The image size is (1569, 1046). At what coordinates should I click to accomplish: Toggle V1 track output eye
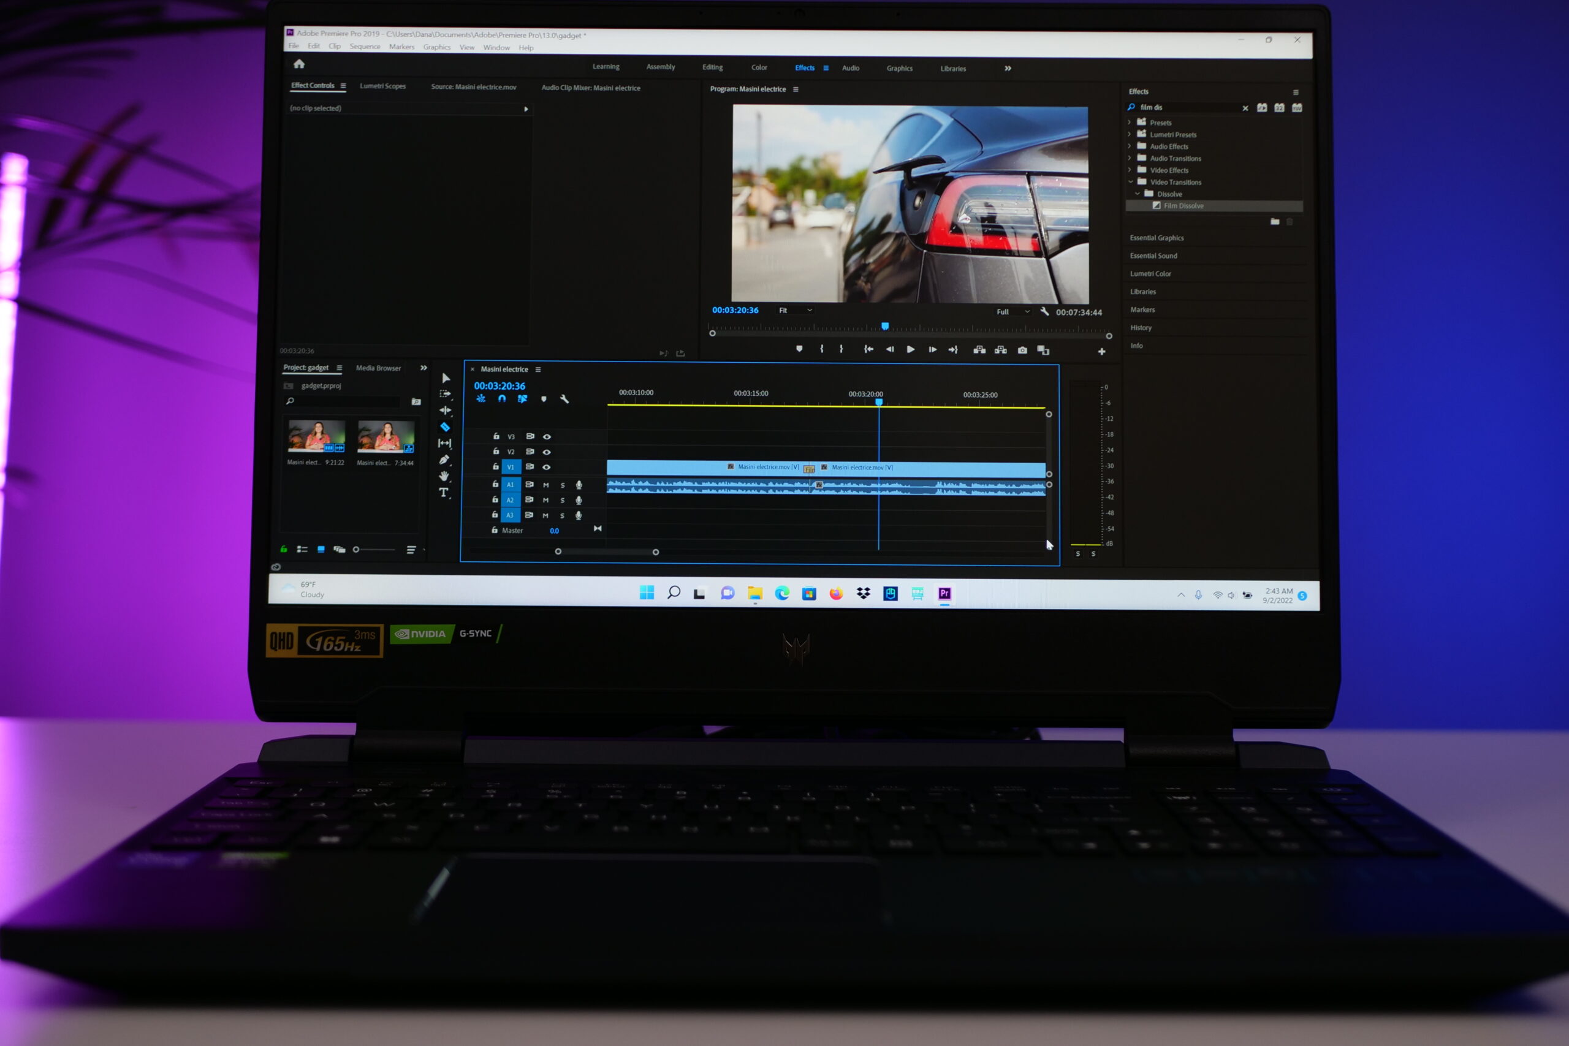(546, 467)
